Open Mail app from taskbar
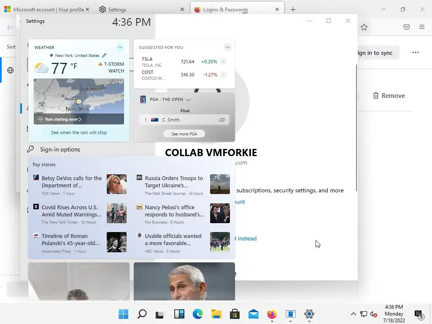The image size is (432, 324). pos(253,314)
